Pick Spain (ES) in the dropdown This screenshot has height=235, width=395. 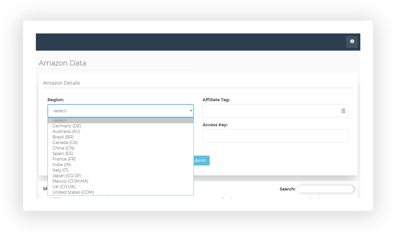63,154
